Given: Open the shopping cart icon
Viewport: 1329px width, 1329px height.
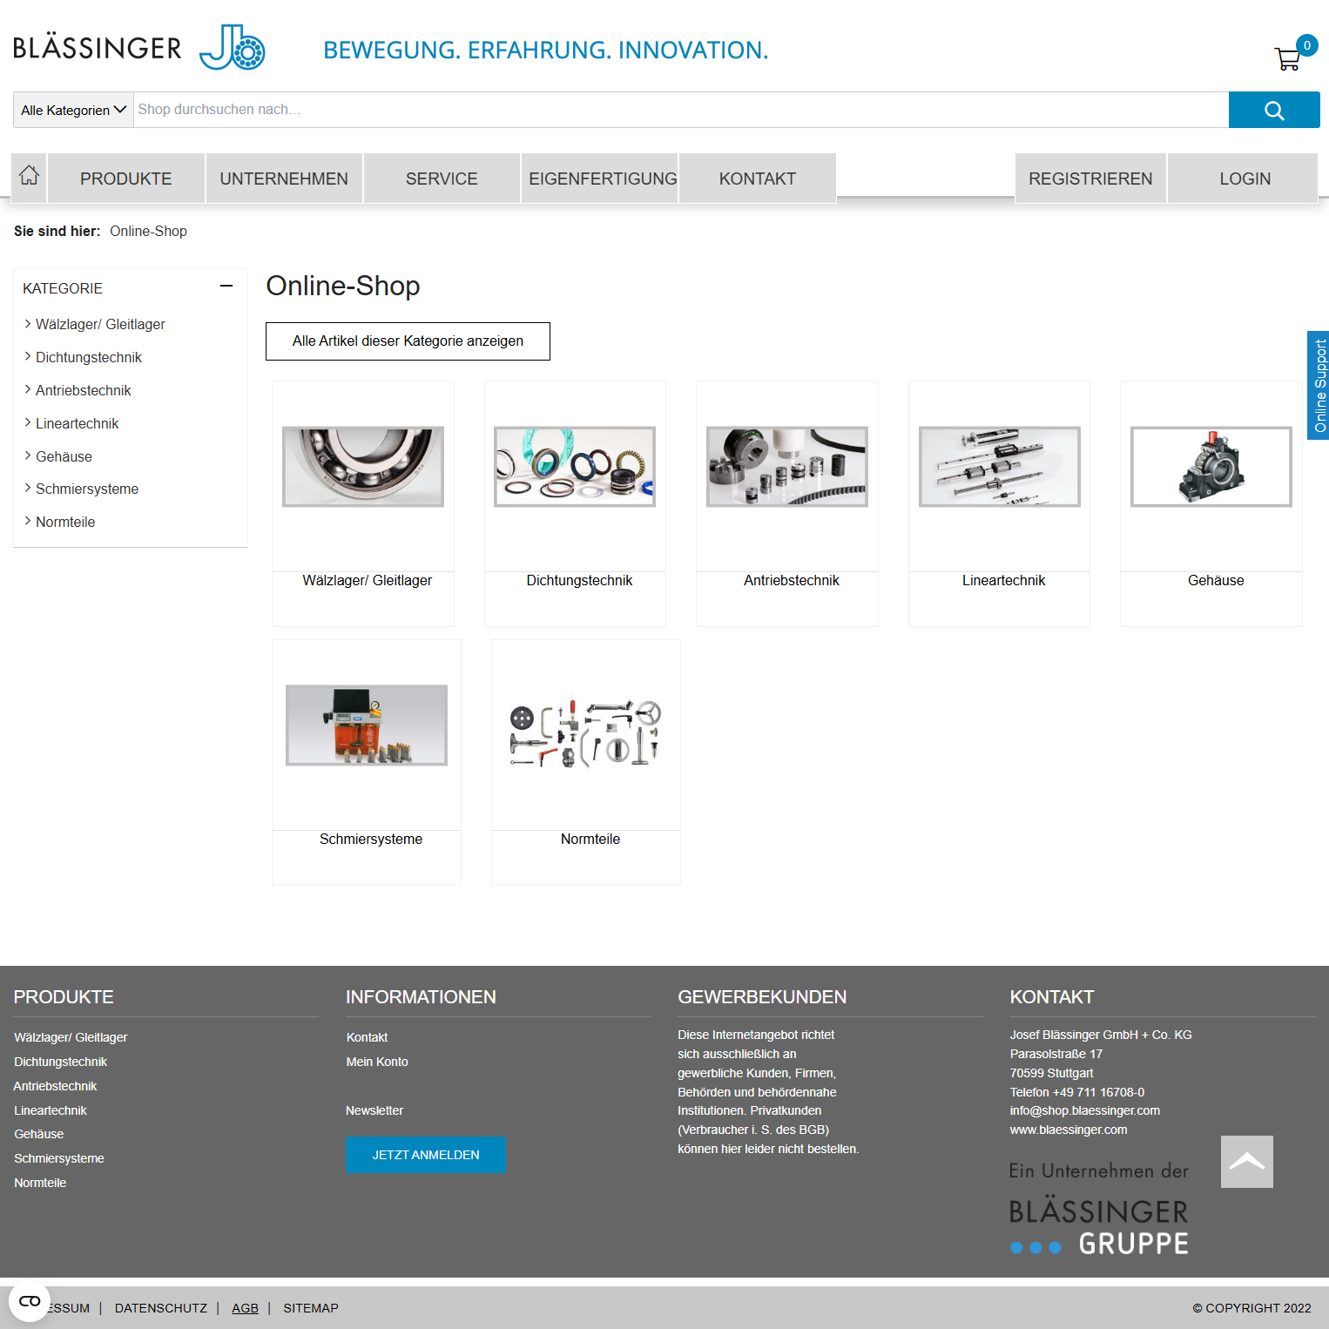Looking at the screenshot, I should [x=1287, y=58].
